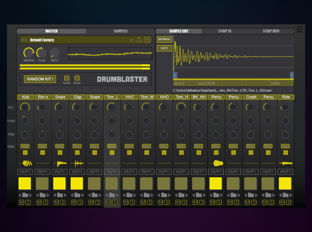Go to the previous preset arrow
The image size is (312, 232).
23,40
